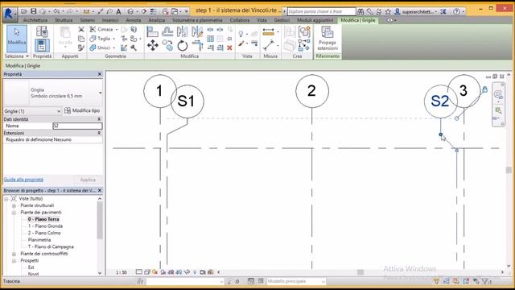
Task: Expand the Piante dei controsoffitti node
Action: pyautogui.click(x=14, y=254)
